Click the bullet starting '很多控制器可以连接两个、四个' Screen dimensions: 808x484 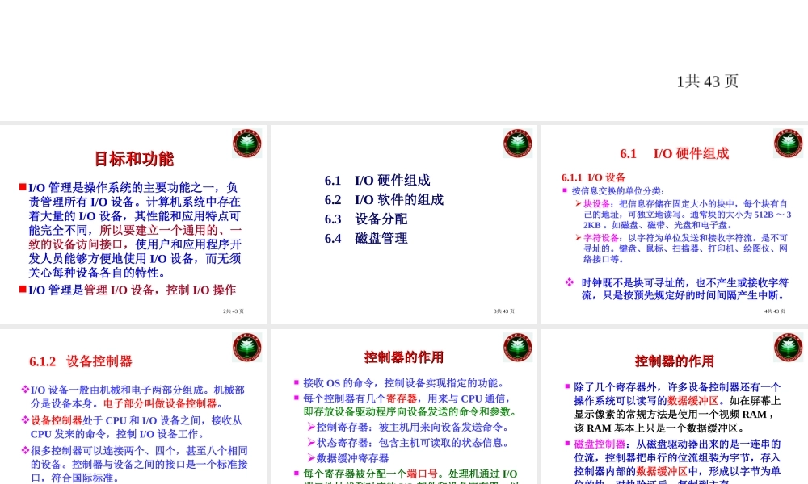point(139,464)
